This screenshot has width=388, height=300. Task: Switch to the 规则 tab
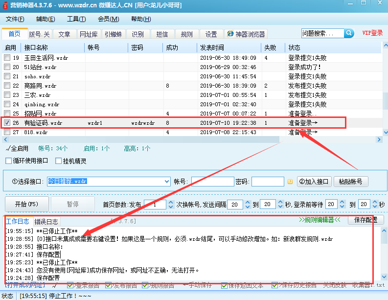pyautogui.click(x=187, y=34)
